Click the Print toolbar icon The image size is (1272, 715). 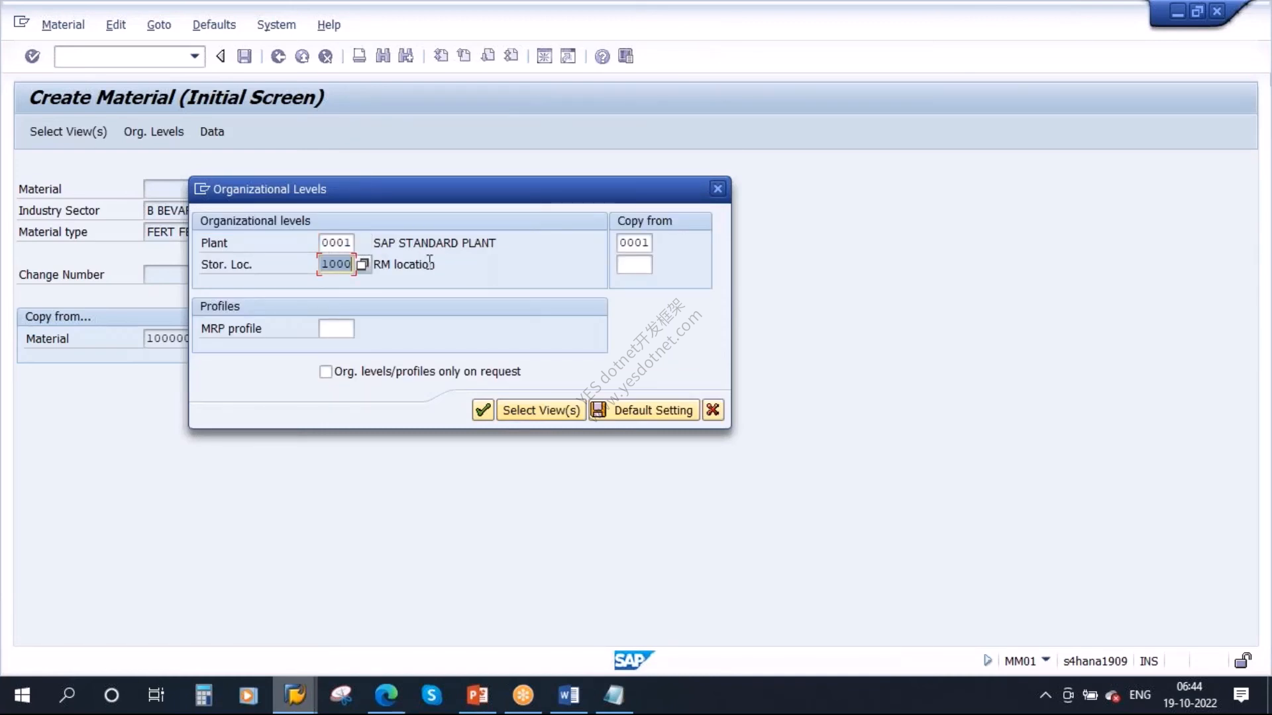(359, 56)
